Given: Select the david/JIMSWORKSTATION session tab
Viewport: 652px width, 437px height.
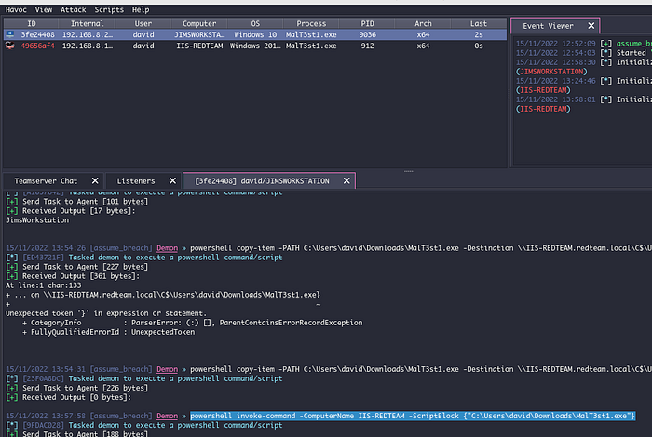Looking at the screenshot, I should tap(262, 181).
